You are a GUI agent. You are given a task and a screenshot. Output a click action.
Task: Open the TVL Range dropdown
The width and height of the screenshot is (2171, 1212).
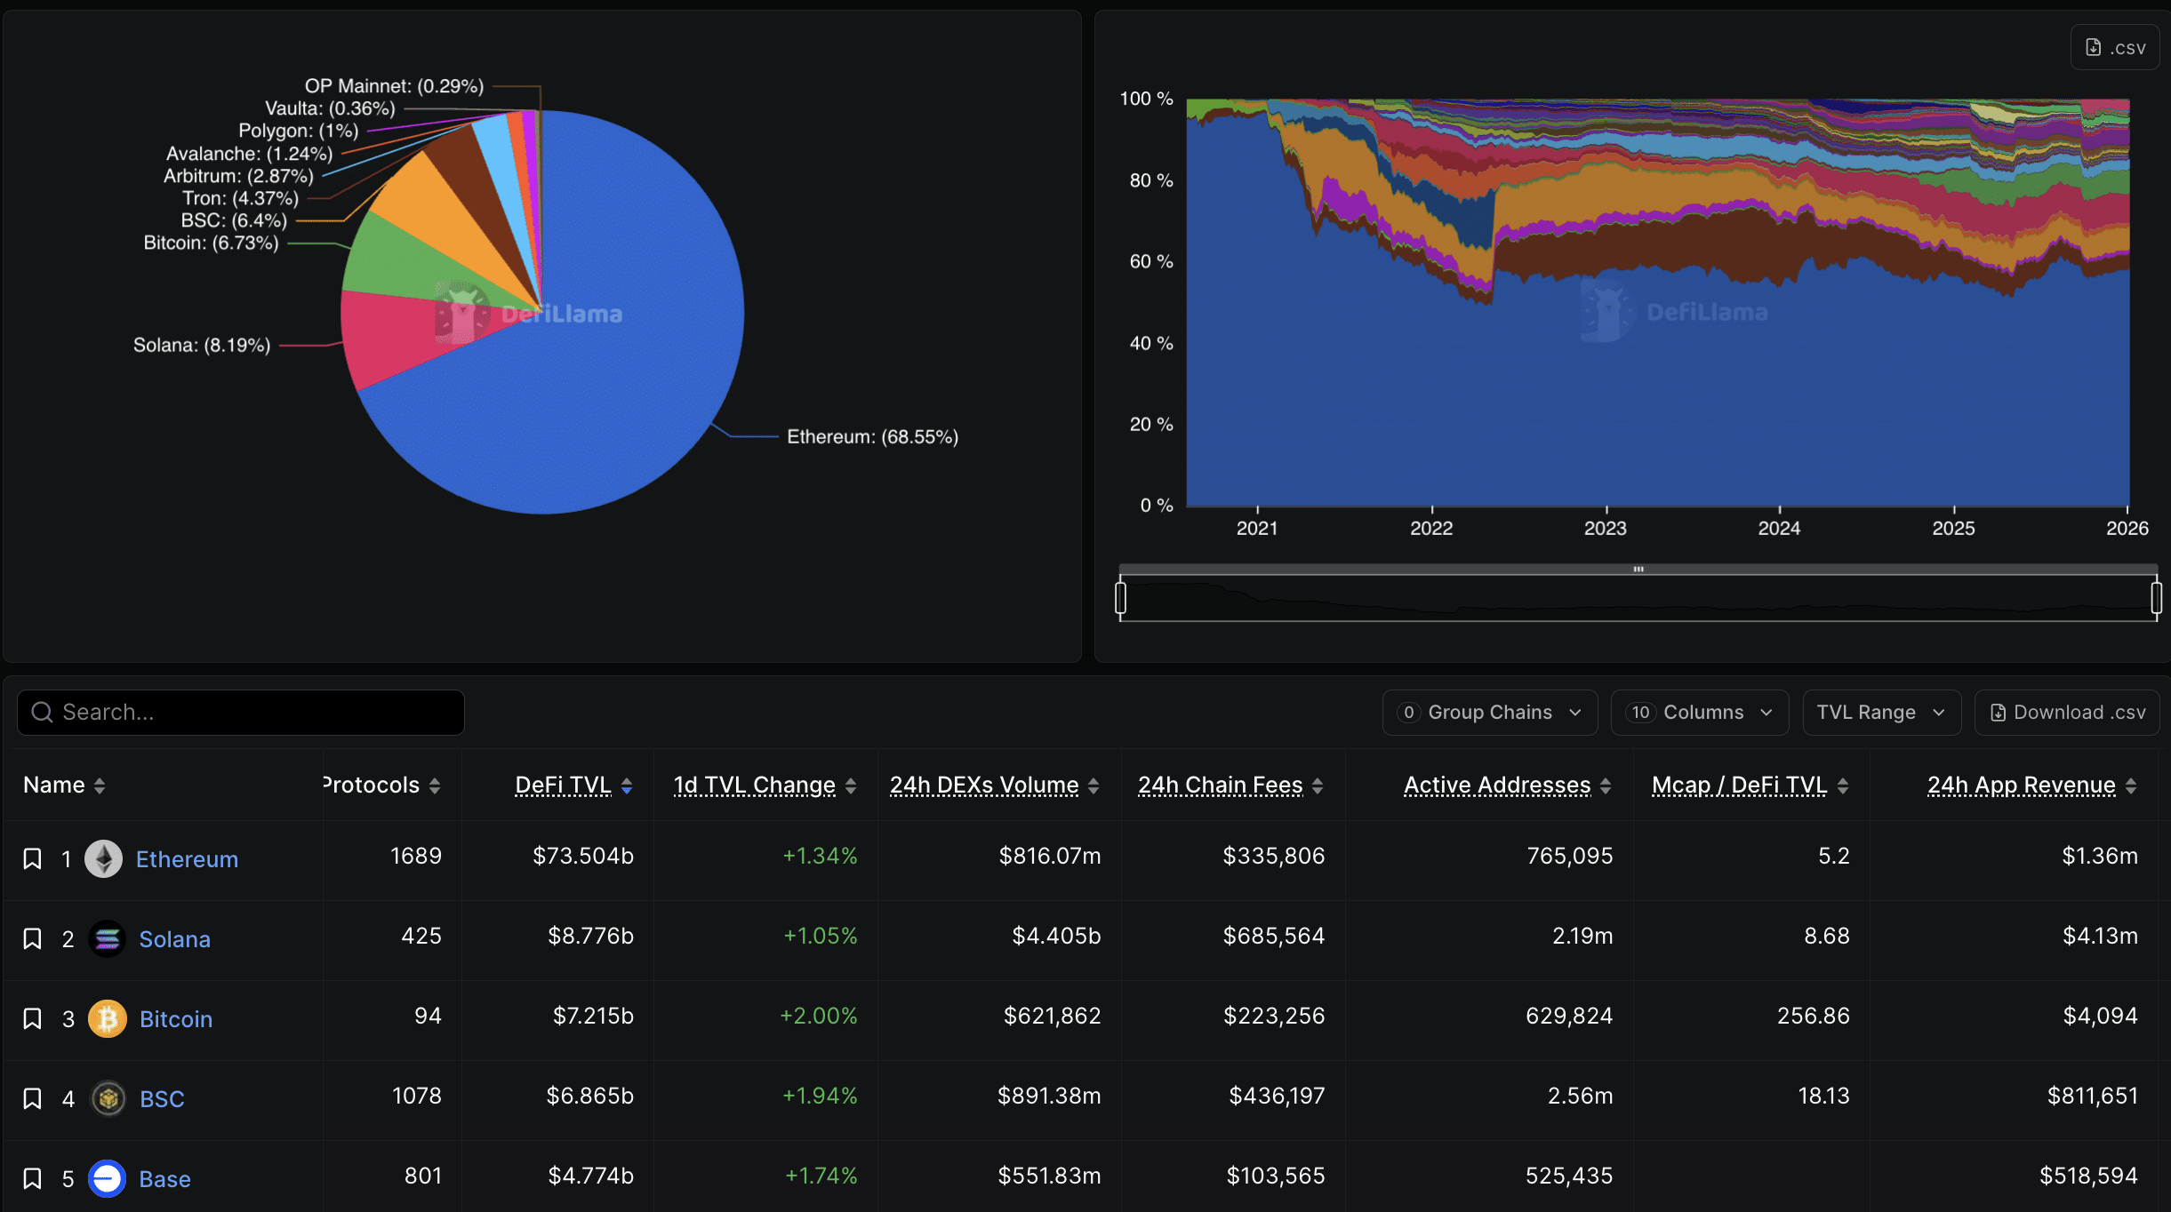coord(1881,713)
